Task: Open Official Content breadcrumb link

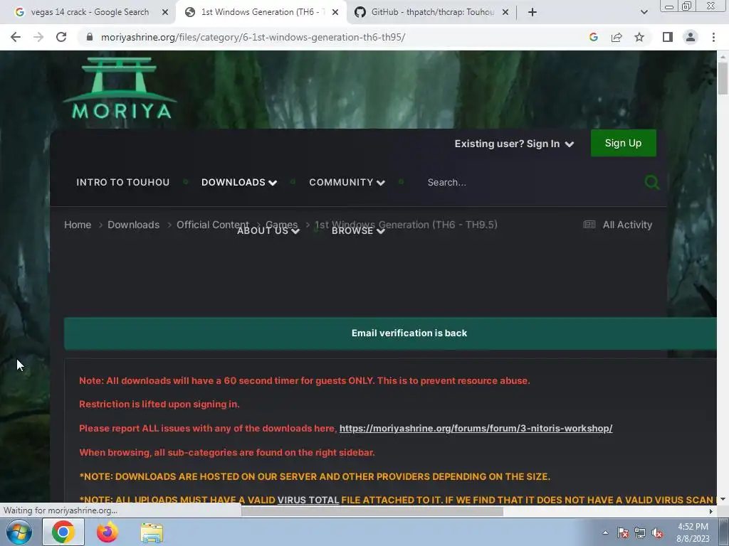Action: (212, 225)
